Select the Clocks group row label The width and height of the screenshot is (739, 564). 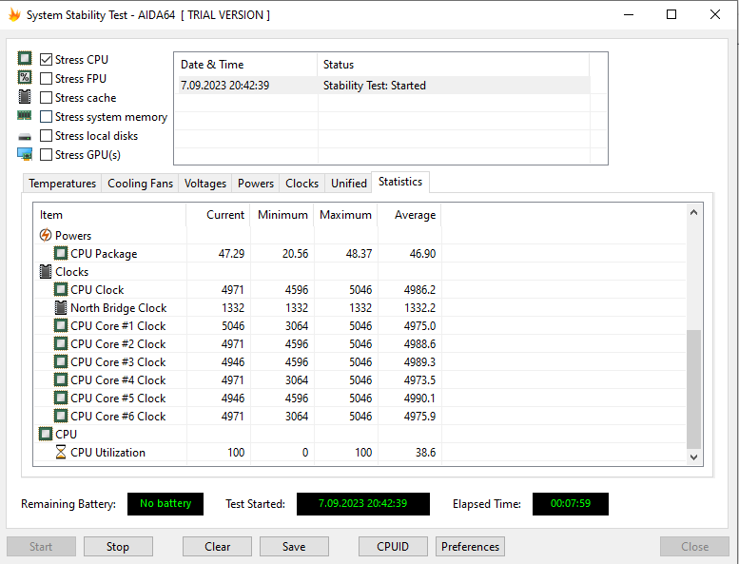coord(71,272)
